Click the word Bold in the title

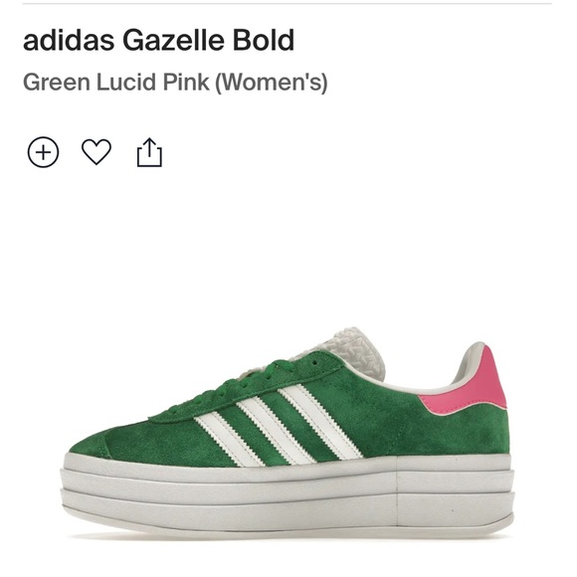(x=264, y=40)
